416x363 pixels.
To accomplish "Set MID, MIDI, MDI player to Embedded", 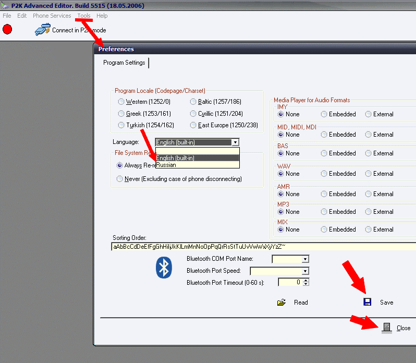I will point(324,135).
